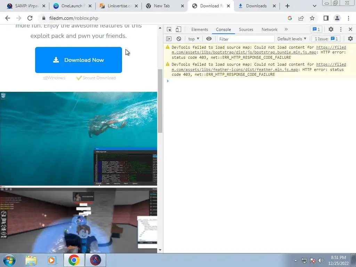Open the Default levels dropdown
356x267 pixels.
pyautogui.click(x=292, y=39)
